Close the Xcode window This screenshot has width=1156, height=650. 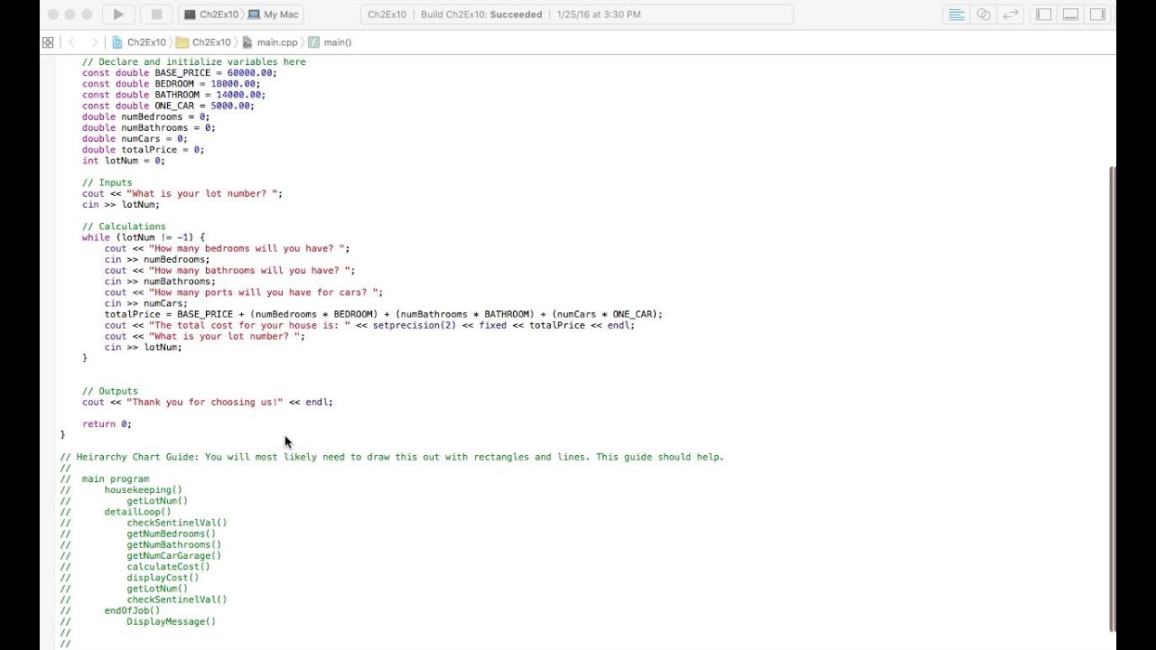point(52,14)
